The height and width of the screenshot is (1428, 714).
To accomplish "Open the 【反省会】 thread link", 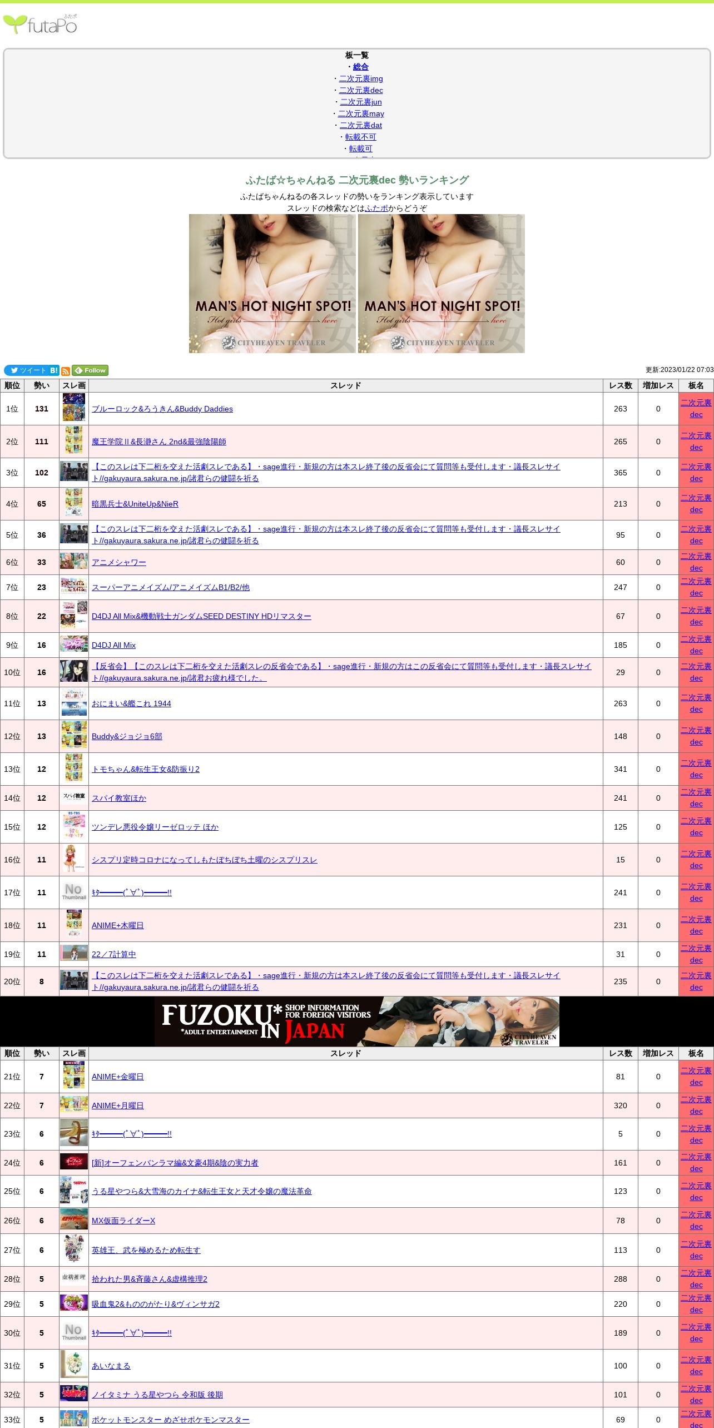I will point(341,672).
